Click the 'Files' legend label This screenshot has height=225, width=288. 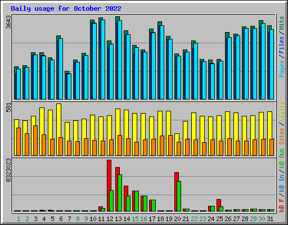(x=282, y=45)
